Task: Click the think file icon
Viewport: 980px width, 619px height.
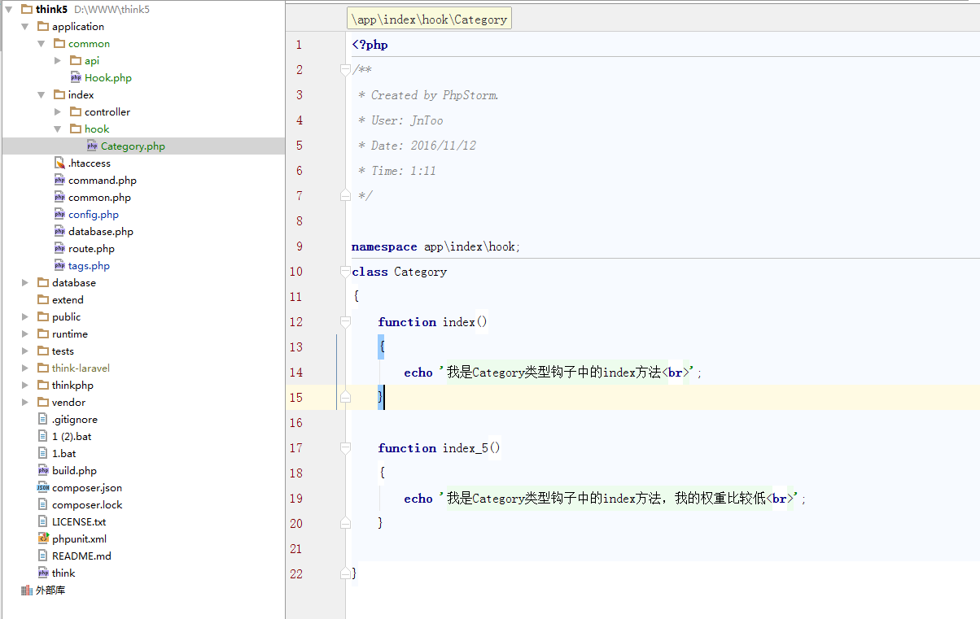Action: (x=43, y=573)
